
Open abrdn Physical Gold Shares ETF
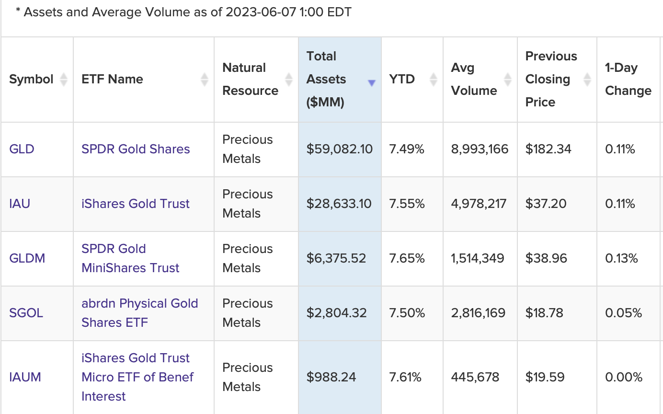tap(139, 313)
